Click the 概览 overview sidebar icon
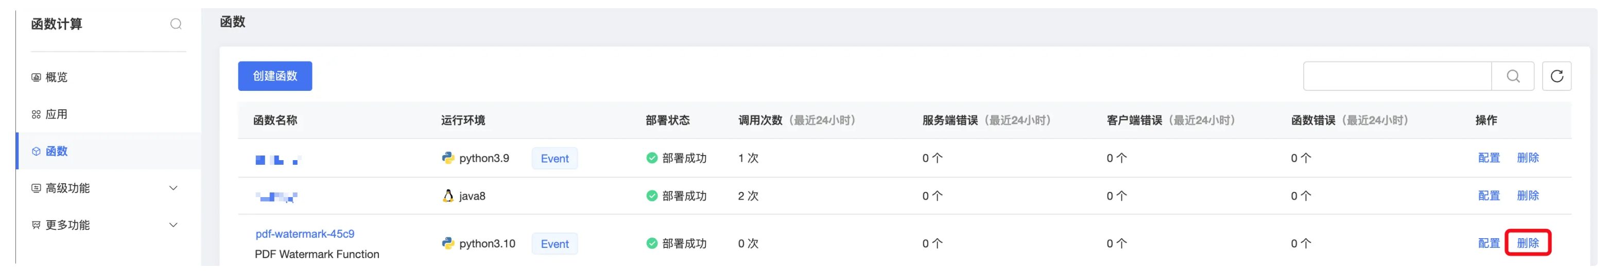Viewport: 1608px width, 271px height. click(36, 77)
